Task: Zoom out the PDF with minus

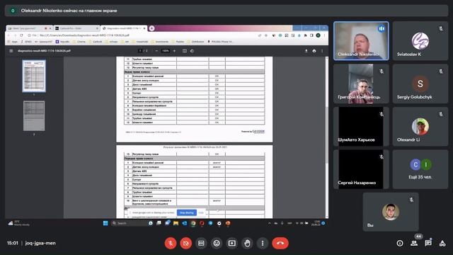Action: tap(156, 51)
